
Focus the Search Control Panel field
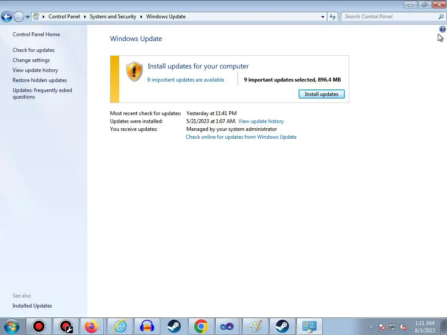pyautogui.click(x=393, y=17)
